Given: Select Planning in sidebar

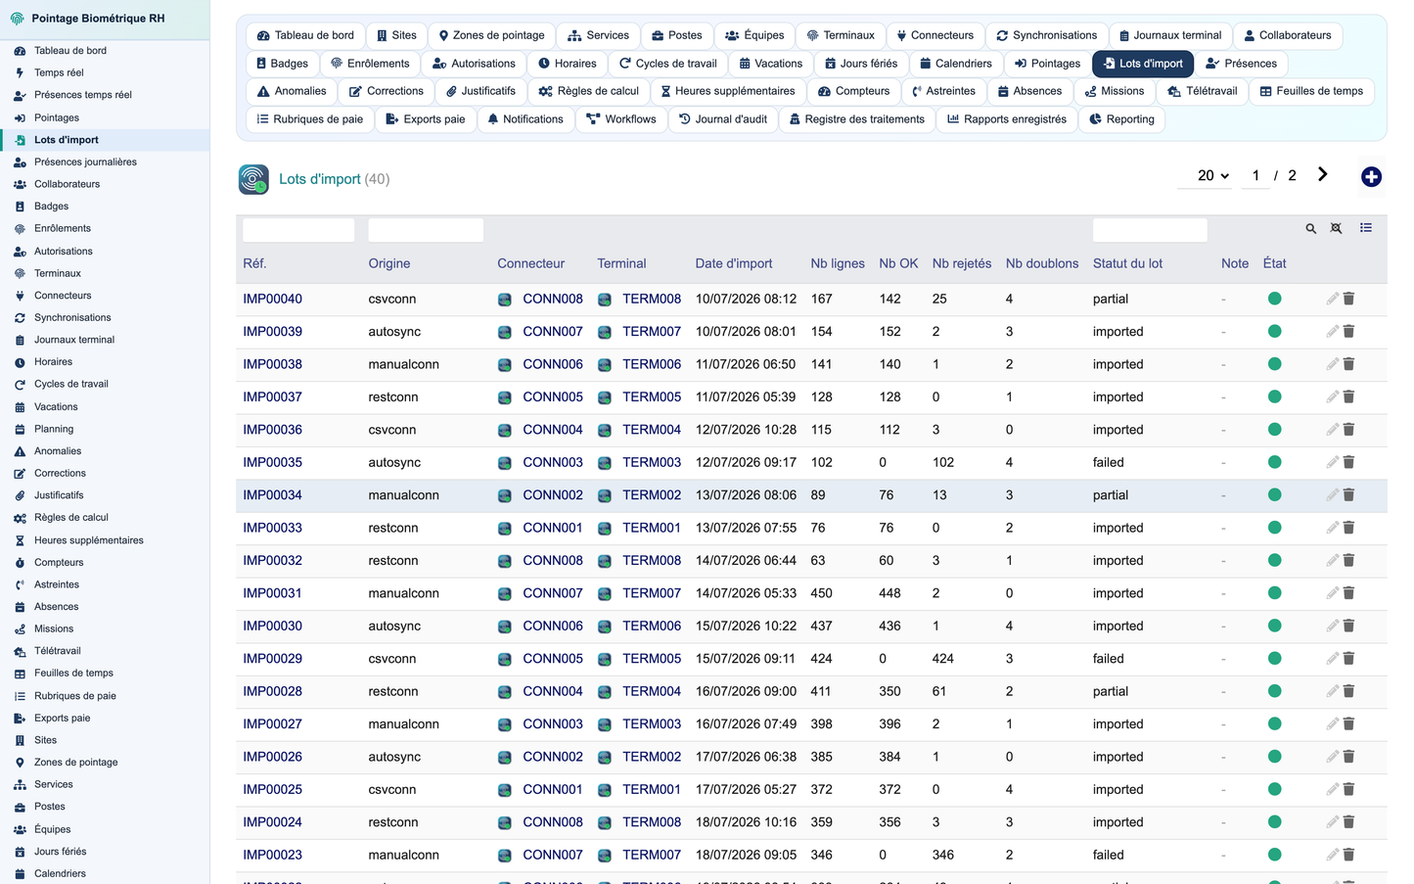Looking at the screenshot, I should point(54,429).
